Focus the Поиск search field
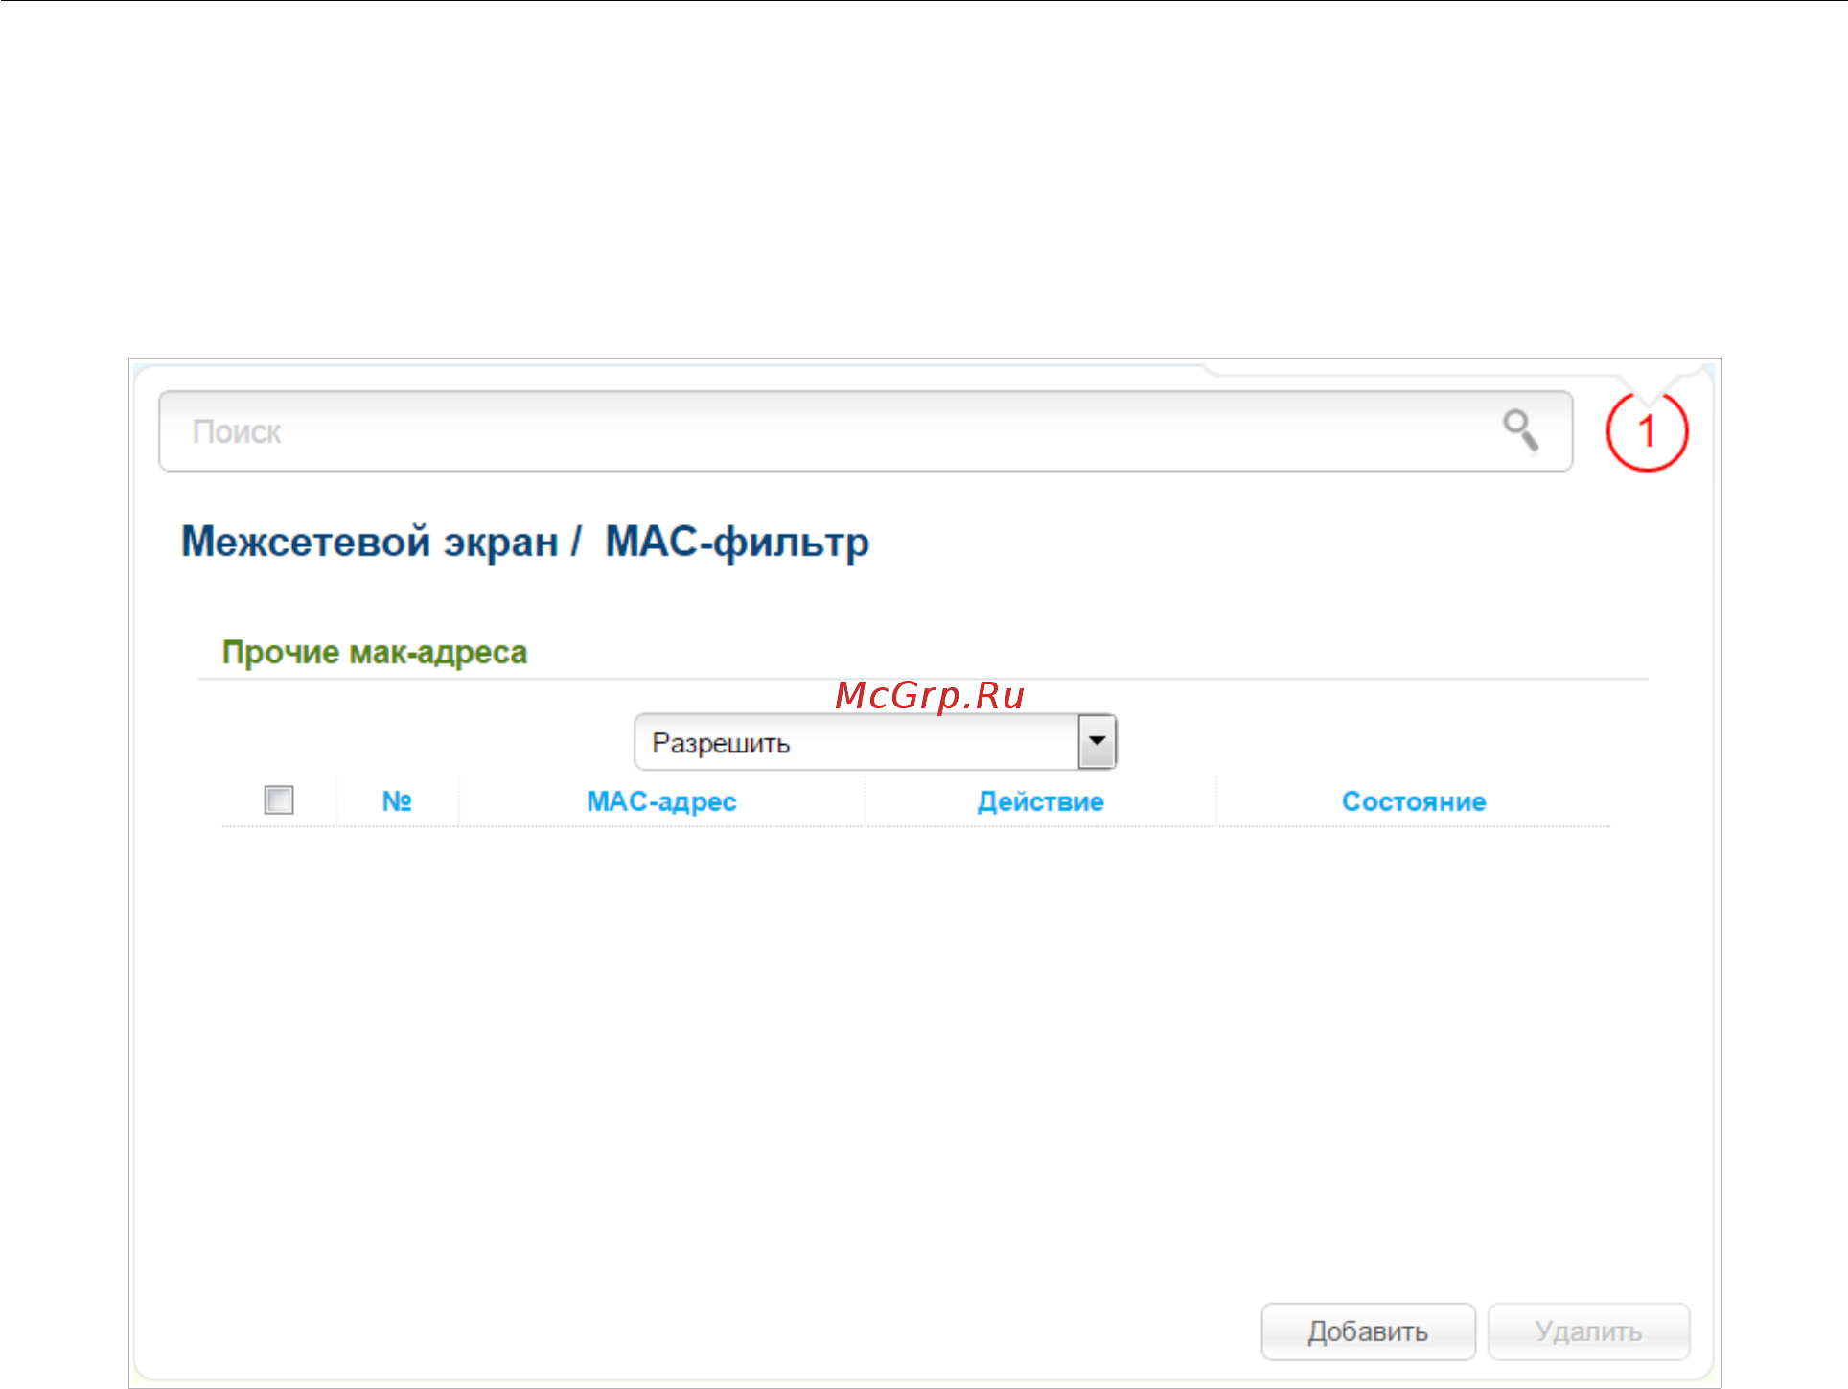This screenshot has height=1389, width=1848. (866, 431)
